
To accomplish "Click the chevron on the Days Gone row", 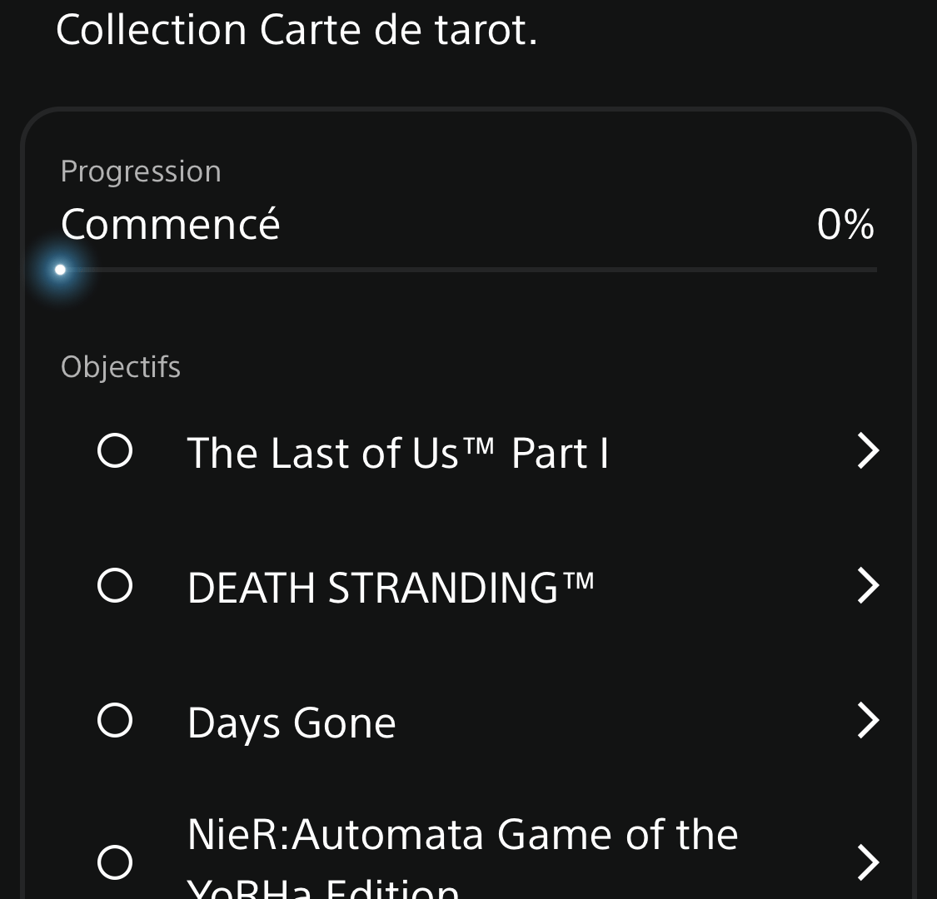I will pos(868,720).
